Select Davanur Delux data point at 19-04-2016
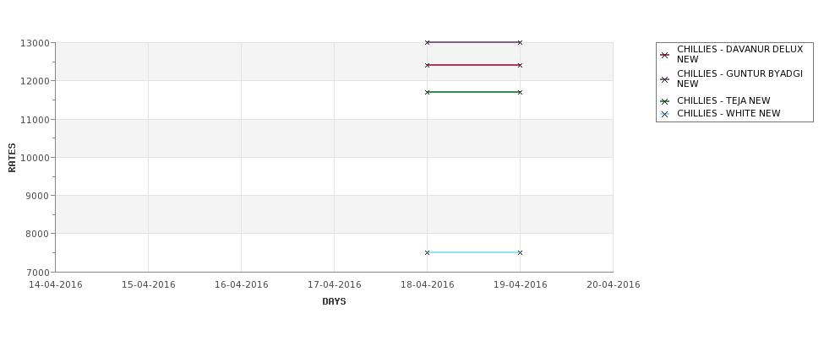 (x=521, y=65)
